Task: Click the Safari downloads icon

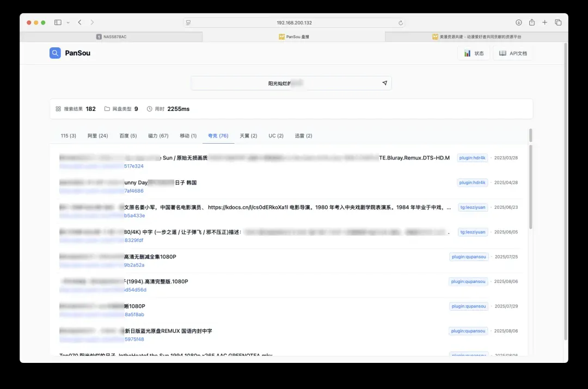Action: [x=518, y=22]
